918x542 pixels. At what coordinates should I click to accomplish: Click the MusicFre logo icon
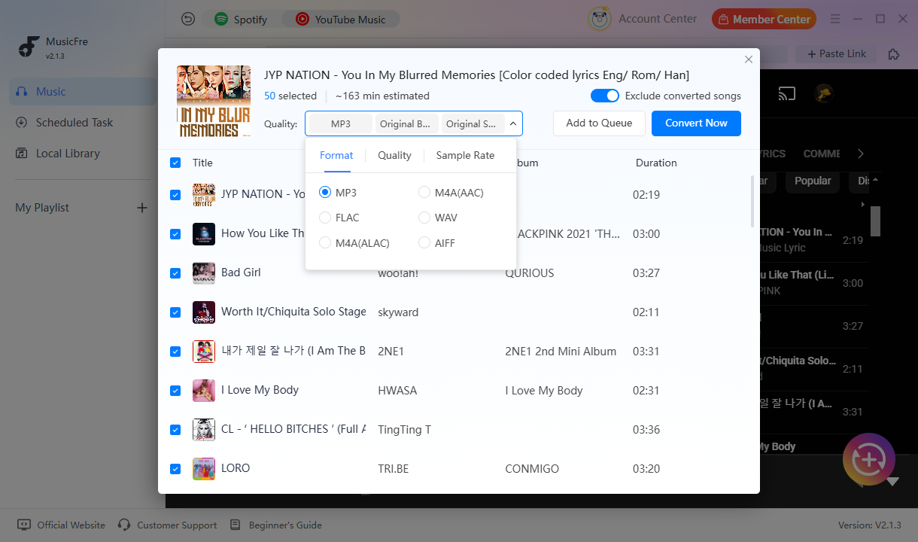(29, 47)
